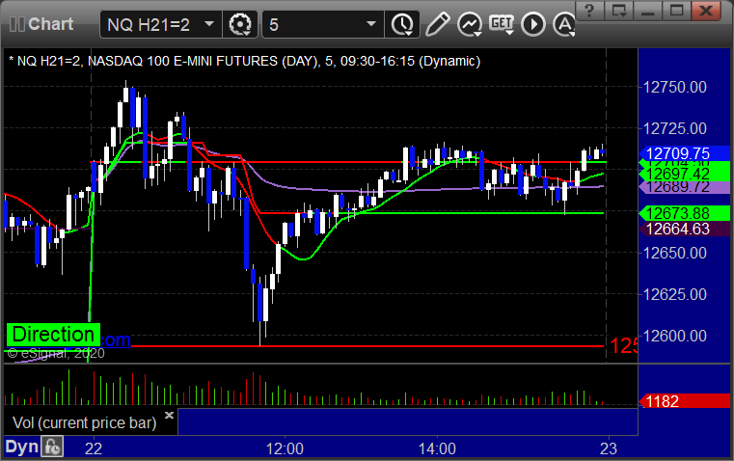The height and width of the screenshot is (461, 734).
Task: Click the 23 date label on time axis
Action: [x=609, y=448]
